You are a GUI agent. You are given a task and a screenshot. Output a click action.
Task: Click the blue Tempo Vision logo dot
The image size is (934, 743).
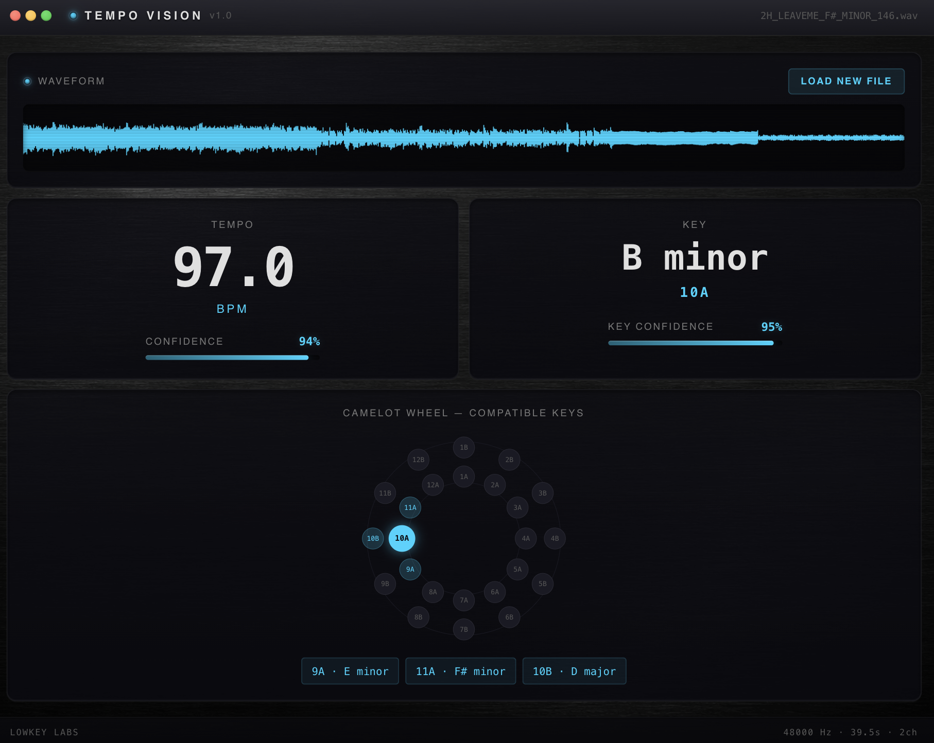[74, 15]
